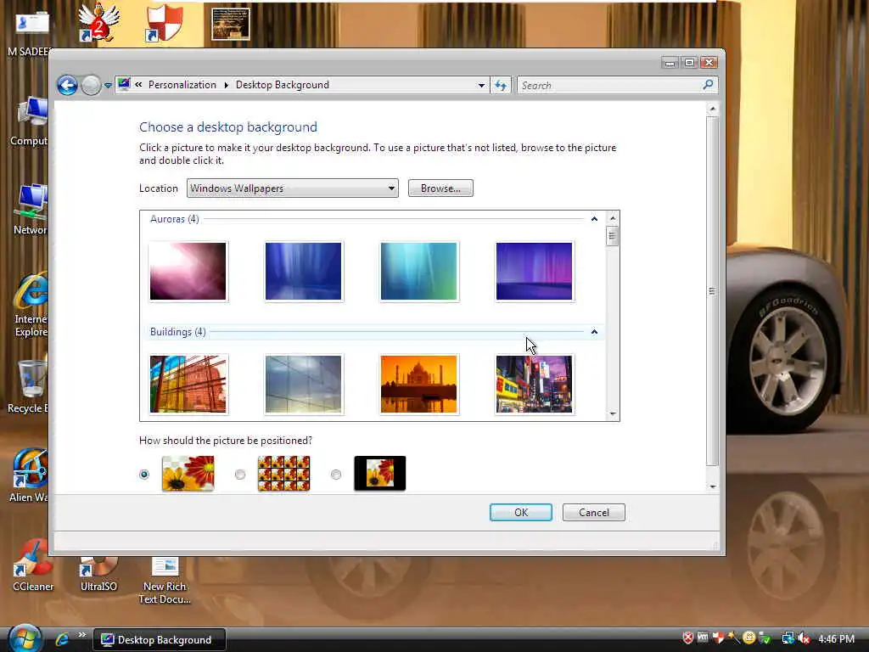This screenshot has height=652, width=869.
Task: Select the pink aurora wallpaper
Action: click(188, 271)
